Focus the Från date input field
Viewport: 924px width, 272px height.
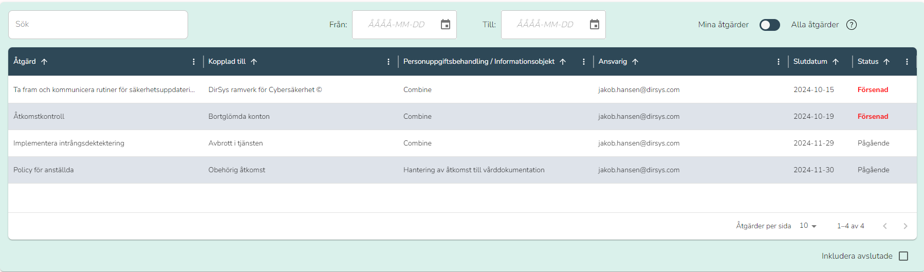point(397,25)
